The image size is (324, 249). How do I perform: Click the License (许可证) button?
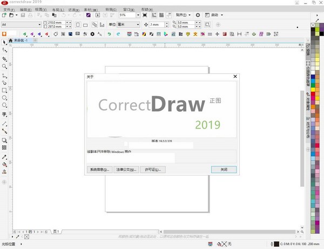[x=153, y=170]
